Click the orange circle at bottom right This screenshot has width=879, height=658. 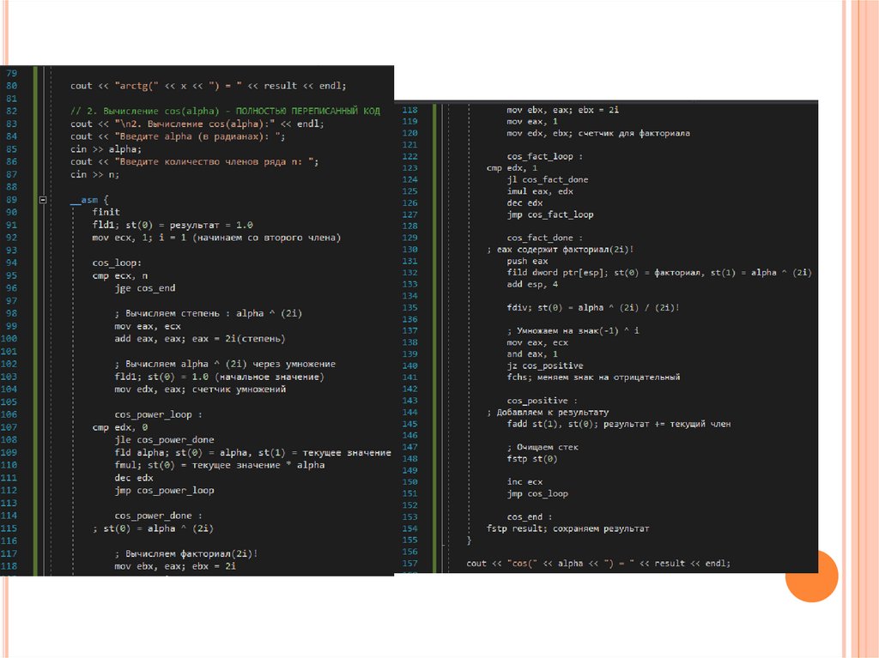point(811,577)
